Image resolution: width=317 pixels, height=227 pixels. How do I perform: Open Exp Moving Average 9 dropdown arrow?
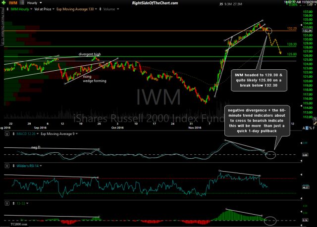[77, 134]
